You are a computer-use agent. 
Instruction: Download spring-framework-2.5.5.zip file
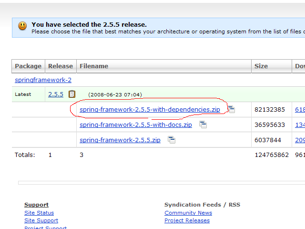(120, 140)
